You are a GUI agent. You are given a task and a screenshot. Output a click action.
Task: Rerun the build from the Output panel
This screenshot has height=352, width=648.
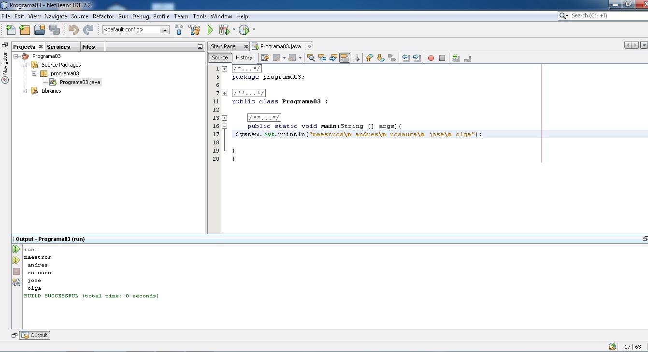coord(16,249)
